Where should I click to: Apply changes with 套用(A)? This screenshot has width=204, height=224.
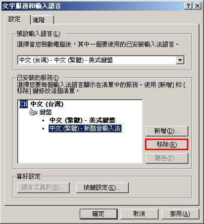[x=180, y=214]
